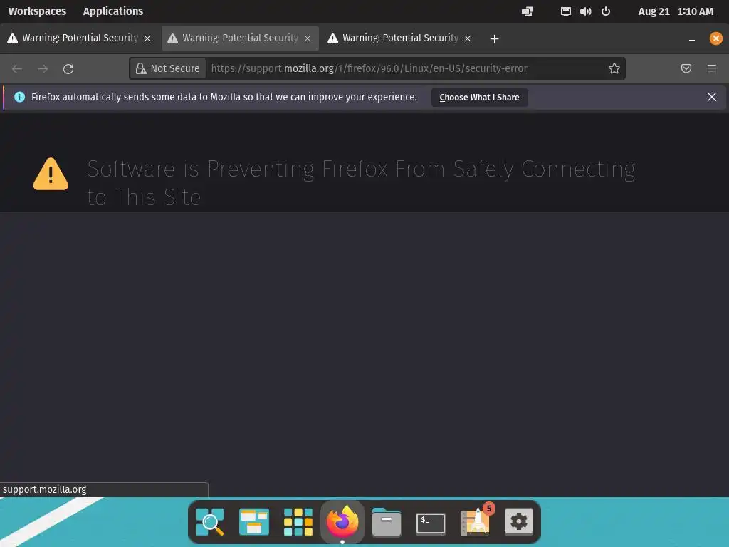Open the Files manager from dock
The width and height of the screenshot is (729, 547).
point(387,522)
